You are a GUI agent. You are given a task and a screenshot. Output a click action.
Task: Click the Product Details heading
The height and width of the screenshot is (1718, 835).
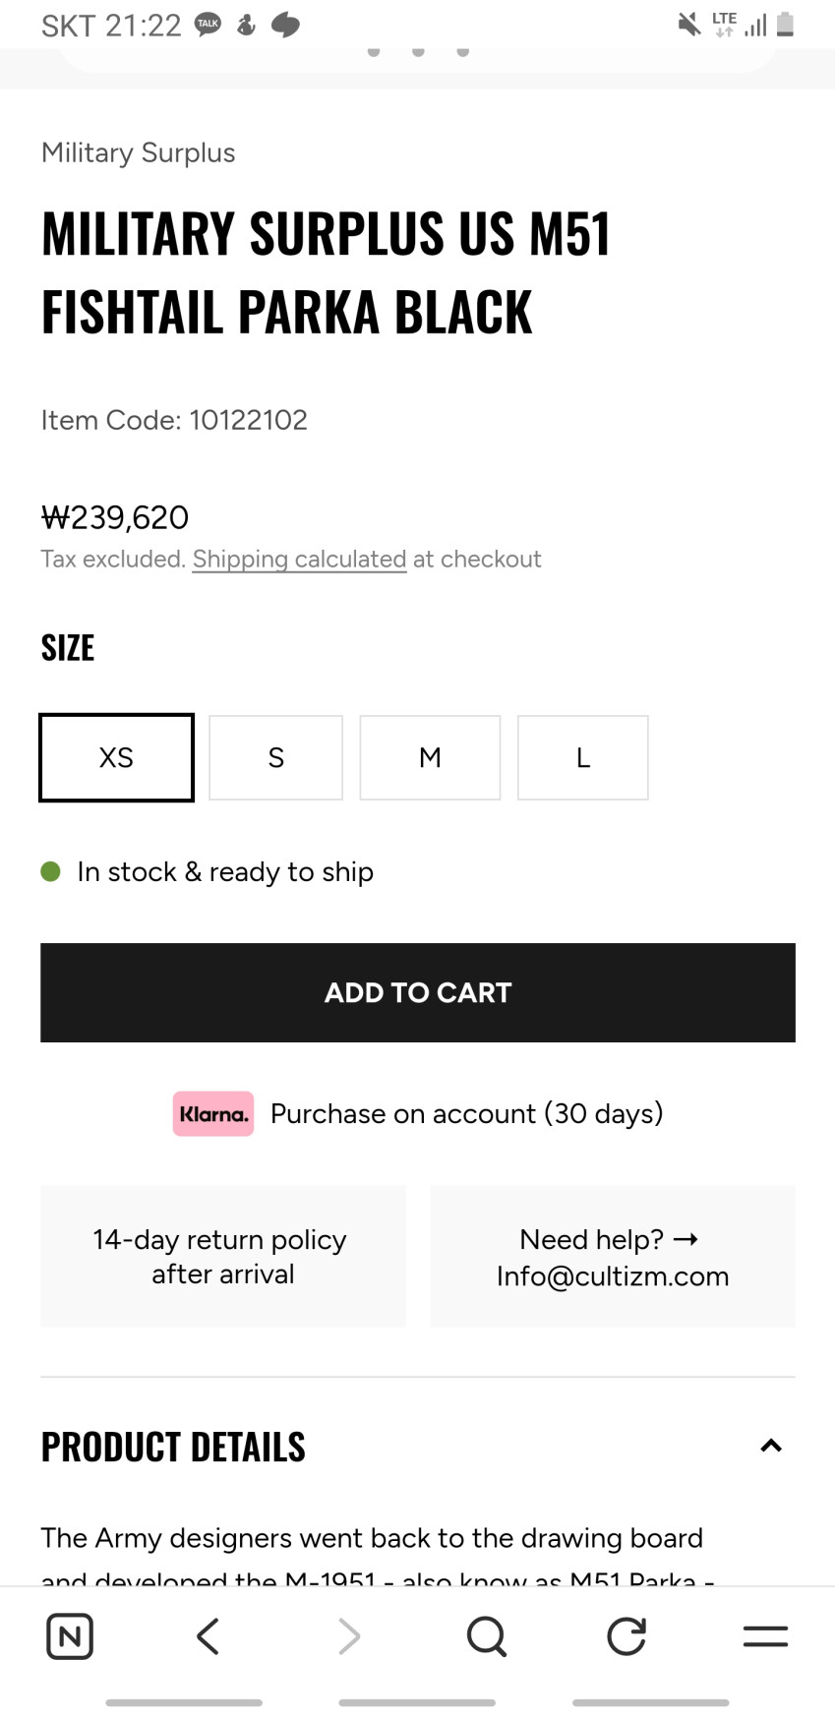(173, 1447)
